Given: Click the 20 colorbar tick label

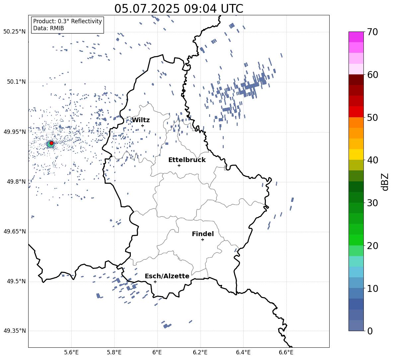Looking at the screenshot, I should pyautogui.click(x=372, y=246).
